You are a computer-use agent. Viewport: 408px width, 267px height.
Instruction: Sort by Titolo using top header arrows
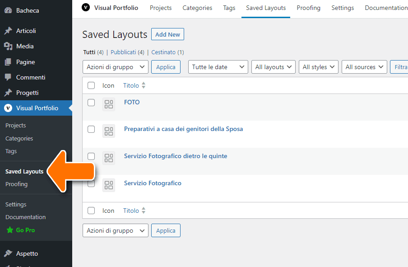144,85
